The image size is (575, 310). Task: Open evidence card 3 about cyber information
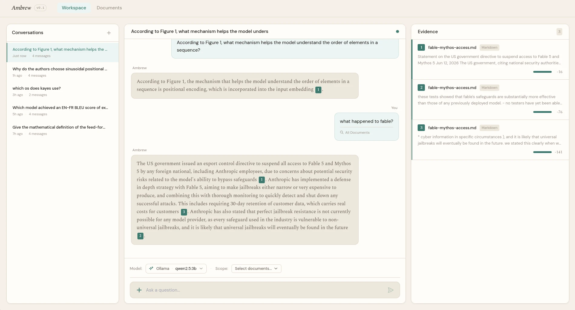tap(490, 140)
